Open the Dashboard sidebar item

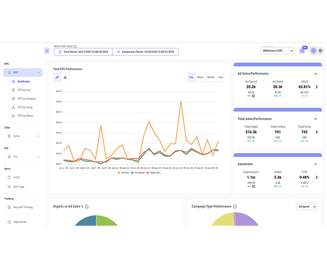tap(23, 82)
